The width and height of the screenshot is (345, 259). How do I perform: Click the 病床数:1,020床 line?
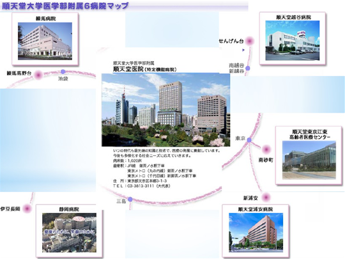click(x=127, y=161)
